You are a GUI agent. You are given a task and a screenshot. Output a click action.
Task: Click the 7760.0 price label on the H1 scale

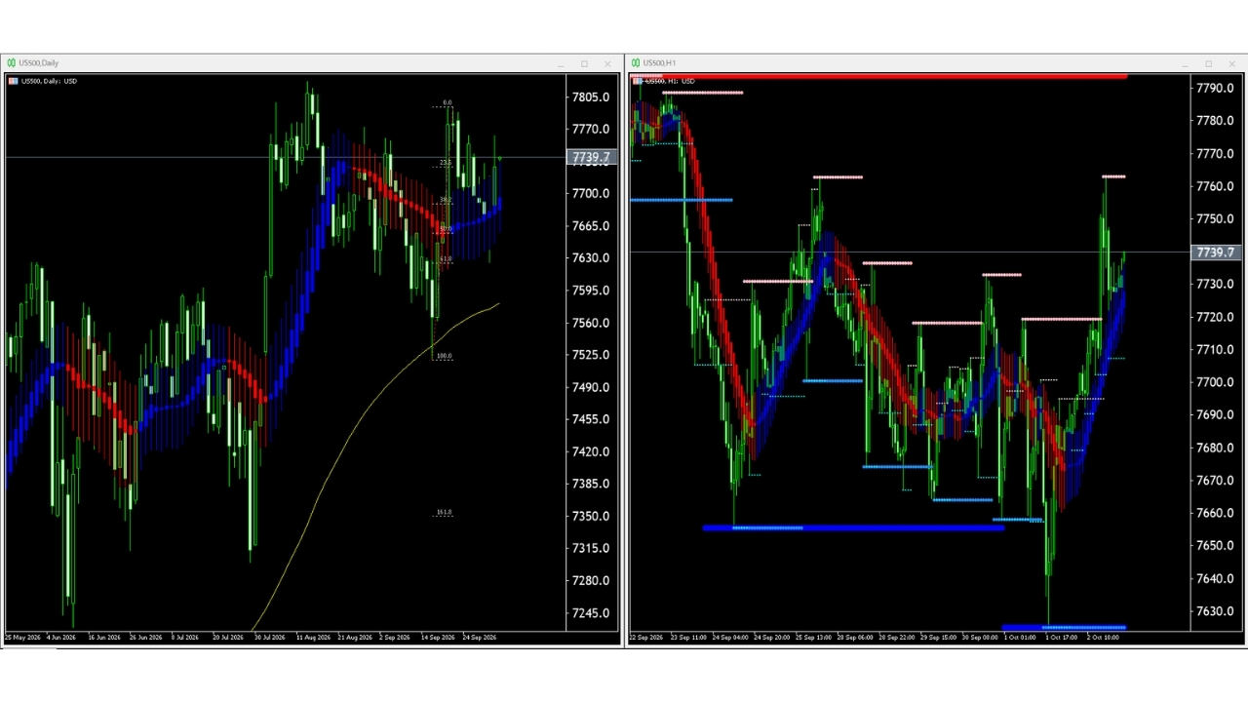(x=1215, y=186)
